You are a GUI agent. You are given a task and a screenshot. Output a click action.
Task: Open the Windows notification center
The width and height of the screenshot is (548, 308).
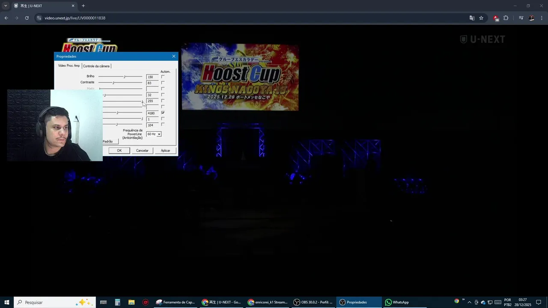[539, 302]
